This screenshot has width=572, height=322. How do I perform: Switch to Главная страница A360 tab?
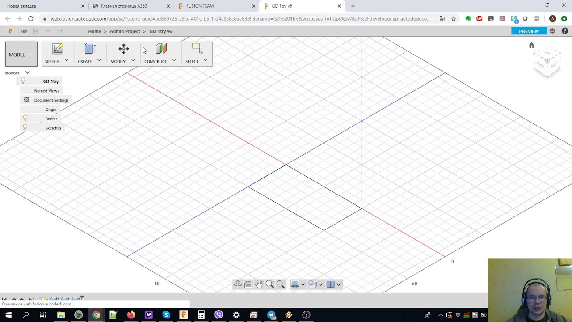(131, 6)
